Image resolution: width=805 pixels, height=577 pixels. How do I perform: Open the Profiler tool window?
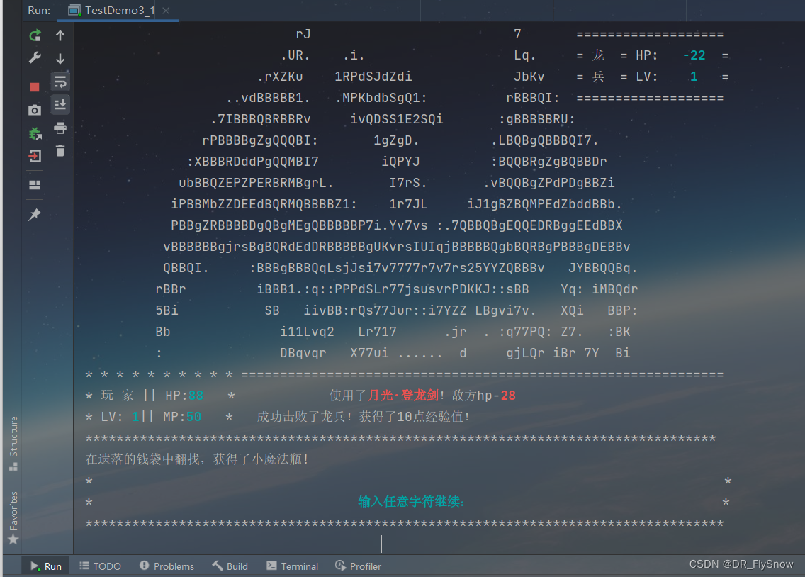point(359,566)
